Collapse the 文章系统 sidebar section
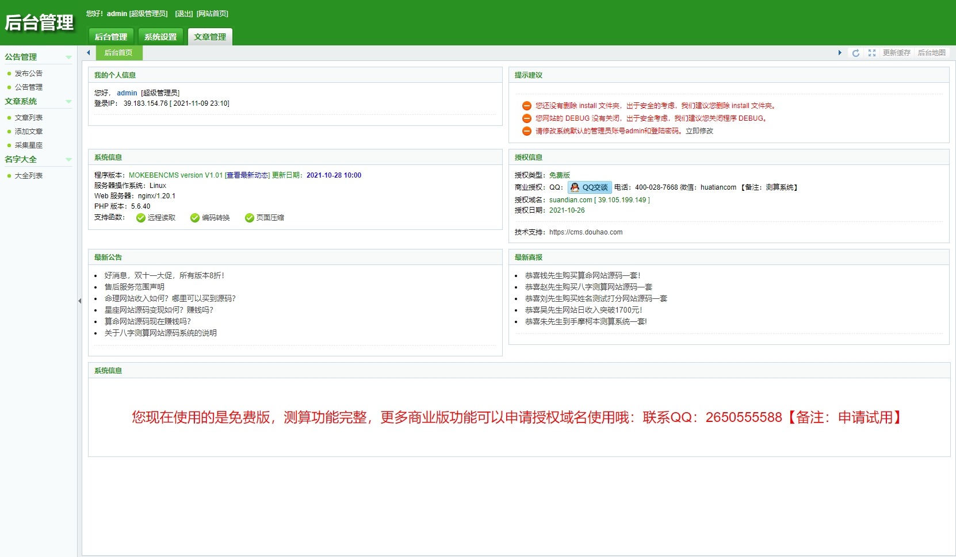The width and height of the screenshot is (956, 557). coord(68,102)
